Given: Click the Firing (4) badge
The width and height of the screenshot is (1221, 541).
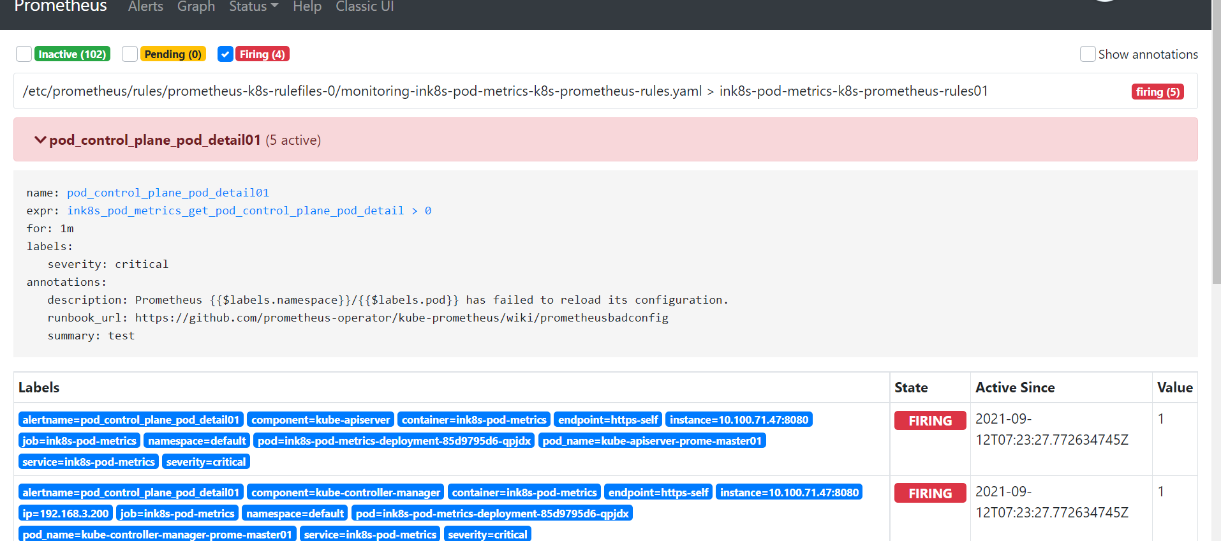Looking at the screenshot, I should click(262, 54).
